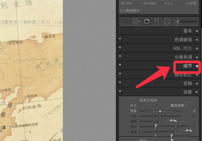This screenshot has height=141, width=202.
Task: Switch off the 效果 panel adjustments
Action: [x=120, y=92]
